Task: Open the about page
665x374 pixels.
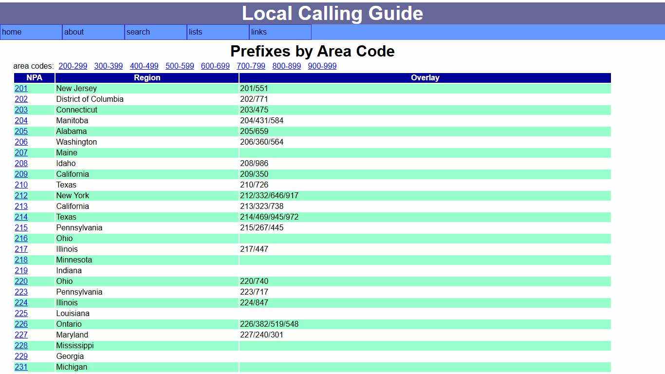Action: pyautogui.click(x=74, y=32)
